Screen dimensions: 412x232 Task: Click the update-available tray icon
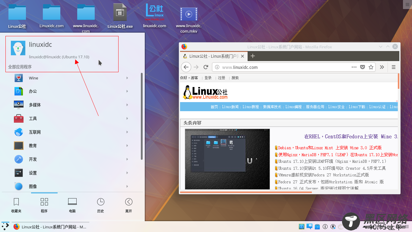click(333, 227)
